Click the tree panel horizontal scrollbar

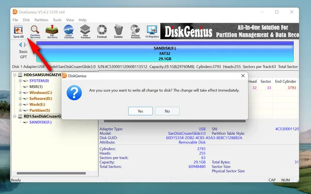point(51,173)
